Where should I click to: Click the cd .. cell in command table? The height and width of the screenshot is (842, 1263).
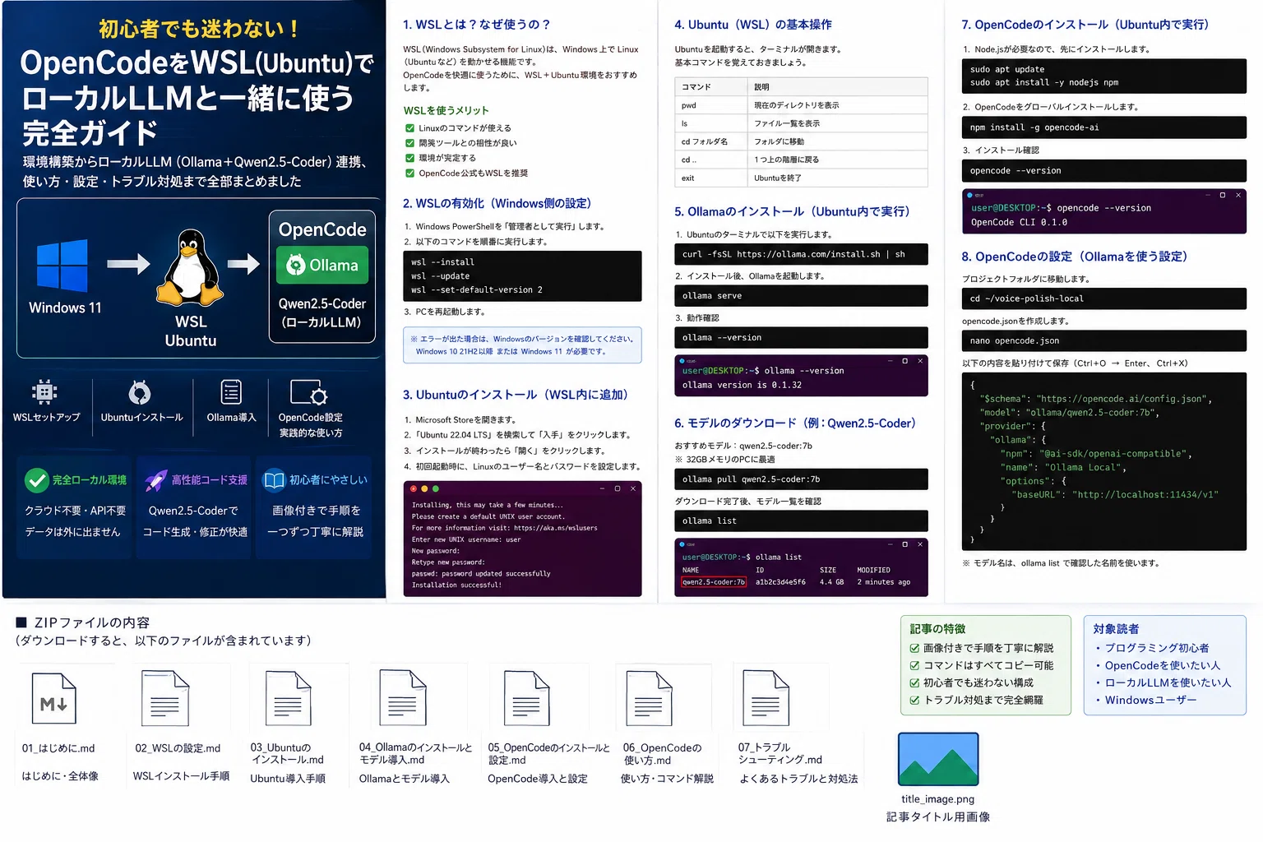point(711,160)
